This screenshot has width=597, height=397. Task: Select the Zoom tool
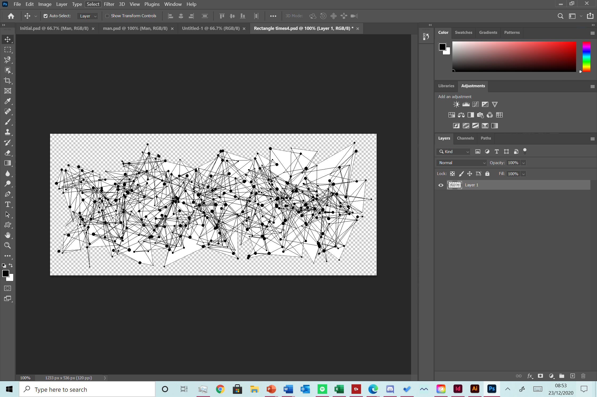click(7, 245)
